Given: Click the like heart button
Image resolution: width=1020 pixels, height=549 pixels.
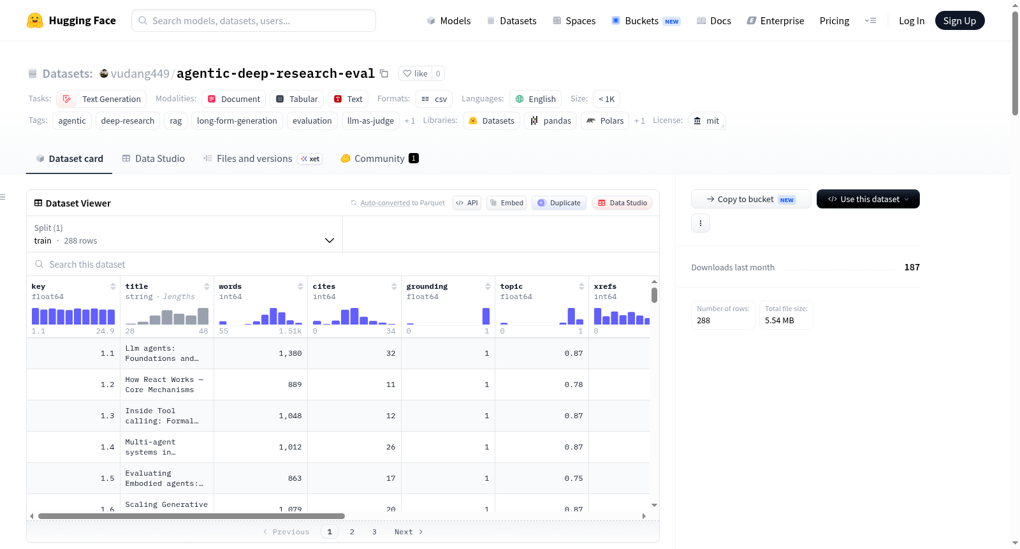Looking at the screenshot, I should [415, 73].
